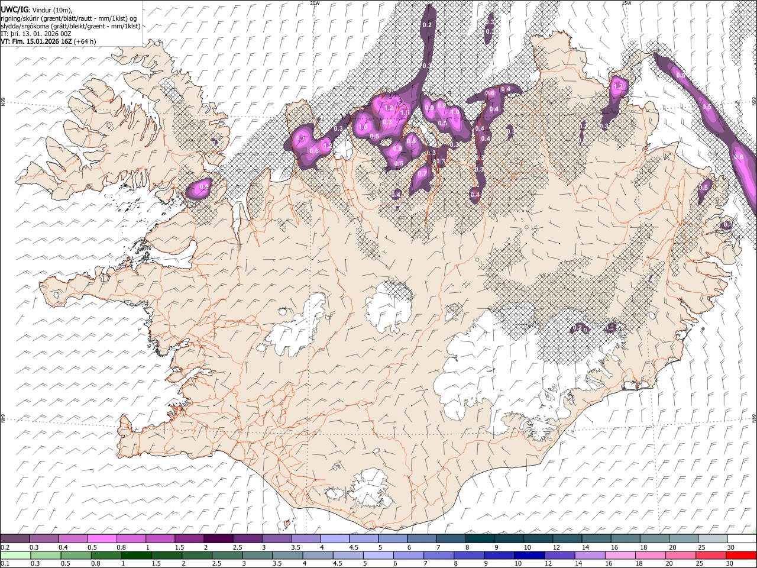Click the valid time "VT: Fim. 15.01.2026 16Z (+64 h)"
The image size is (757, 568).
tap(48, 41)
